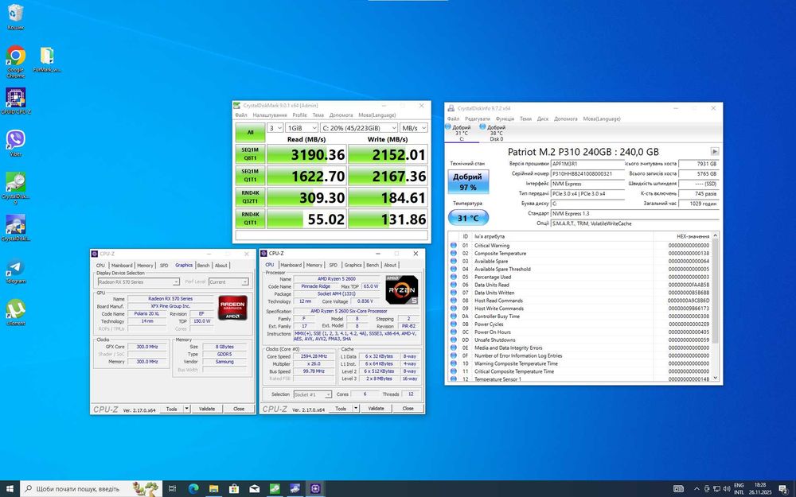The height and width of the screenshot is (497, 796).
Task: Run all benchmarks with the All button
Action: click(250, 132)
